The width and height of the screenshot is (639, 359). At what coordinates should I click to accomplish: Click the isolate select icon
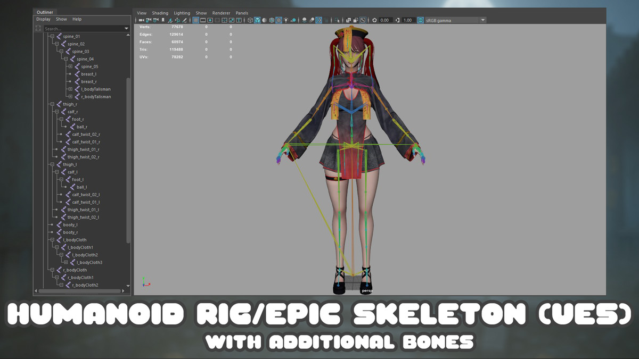click(x=338, y=20)
